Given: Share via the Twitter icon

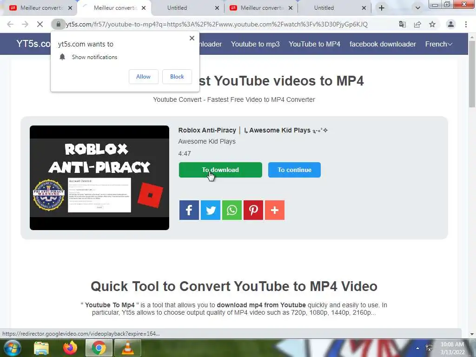Looking at the screenshot, I should (211, 210).
